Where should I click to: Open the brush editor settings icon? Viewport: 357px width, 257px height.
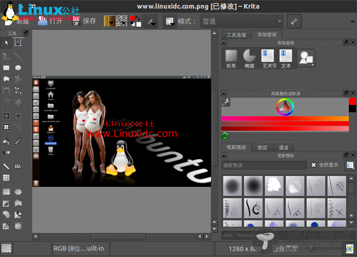point(151,22)
